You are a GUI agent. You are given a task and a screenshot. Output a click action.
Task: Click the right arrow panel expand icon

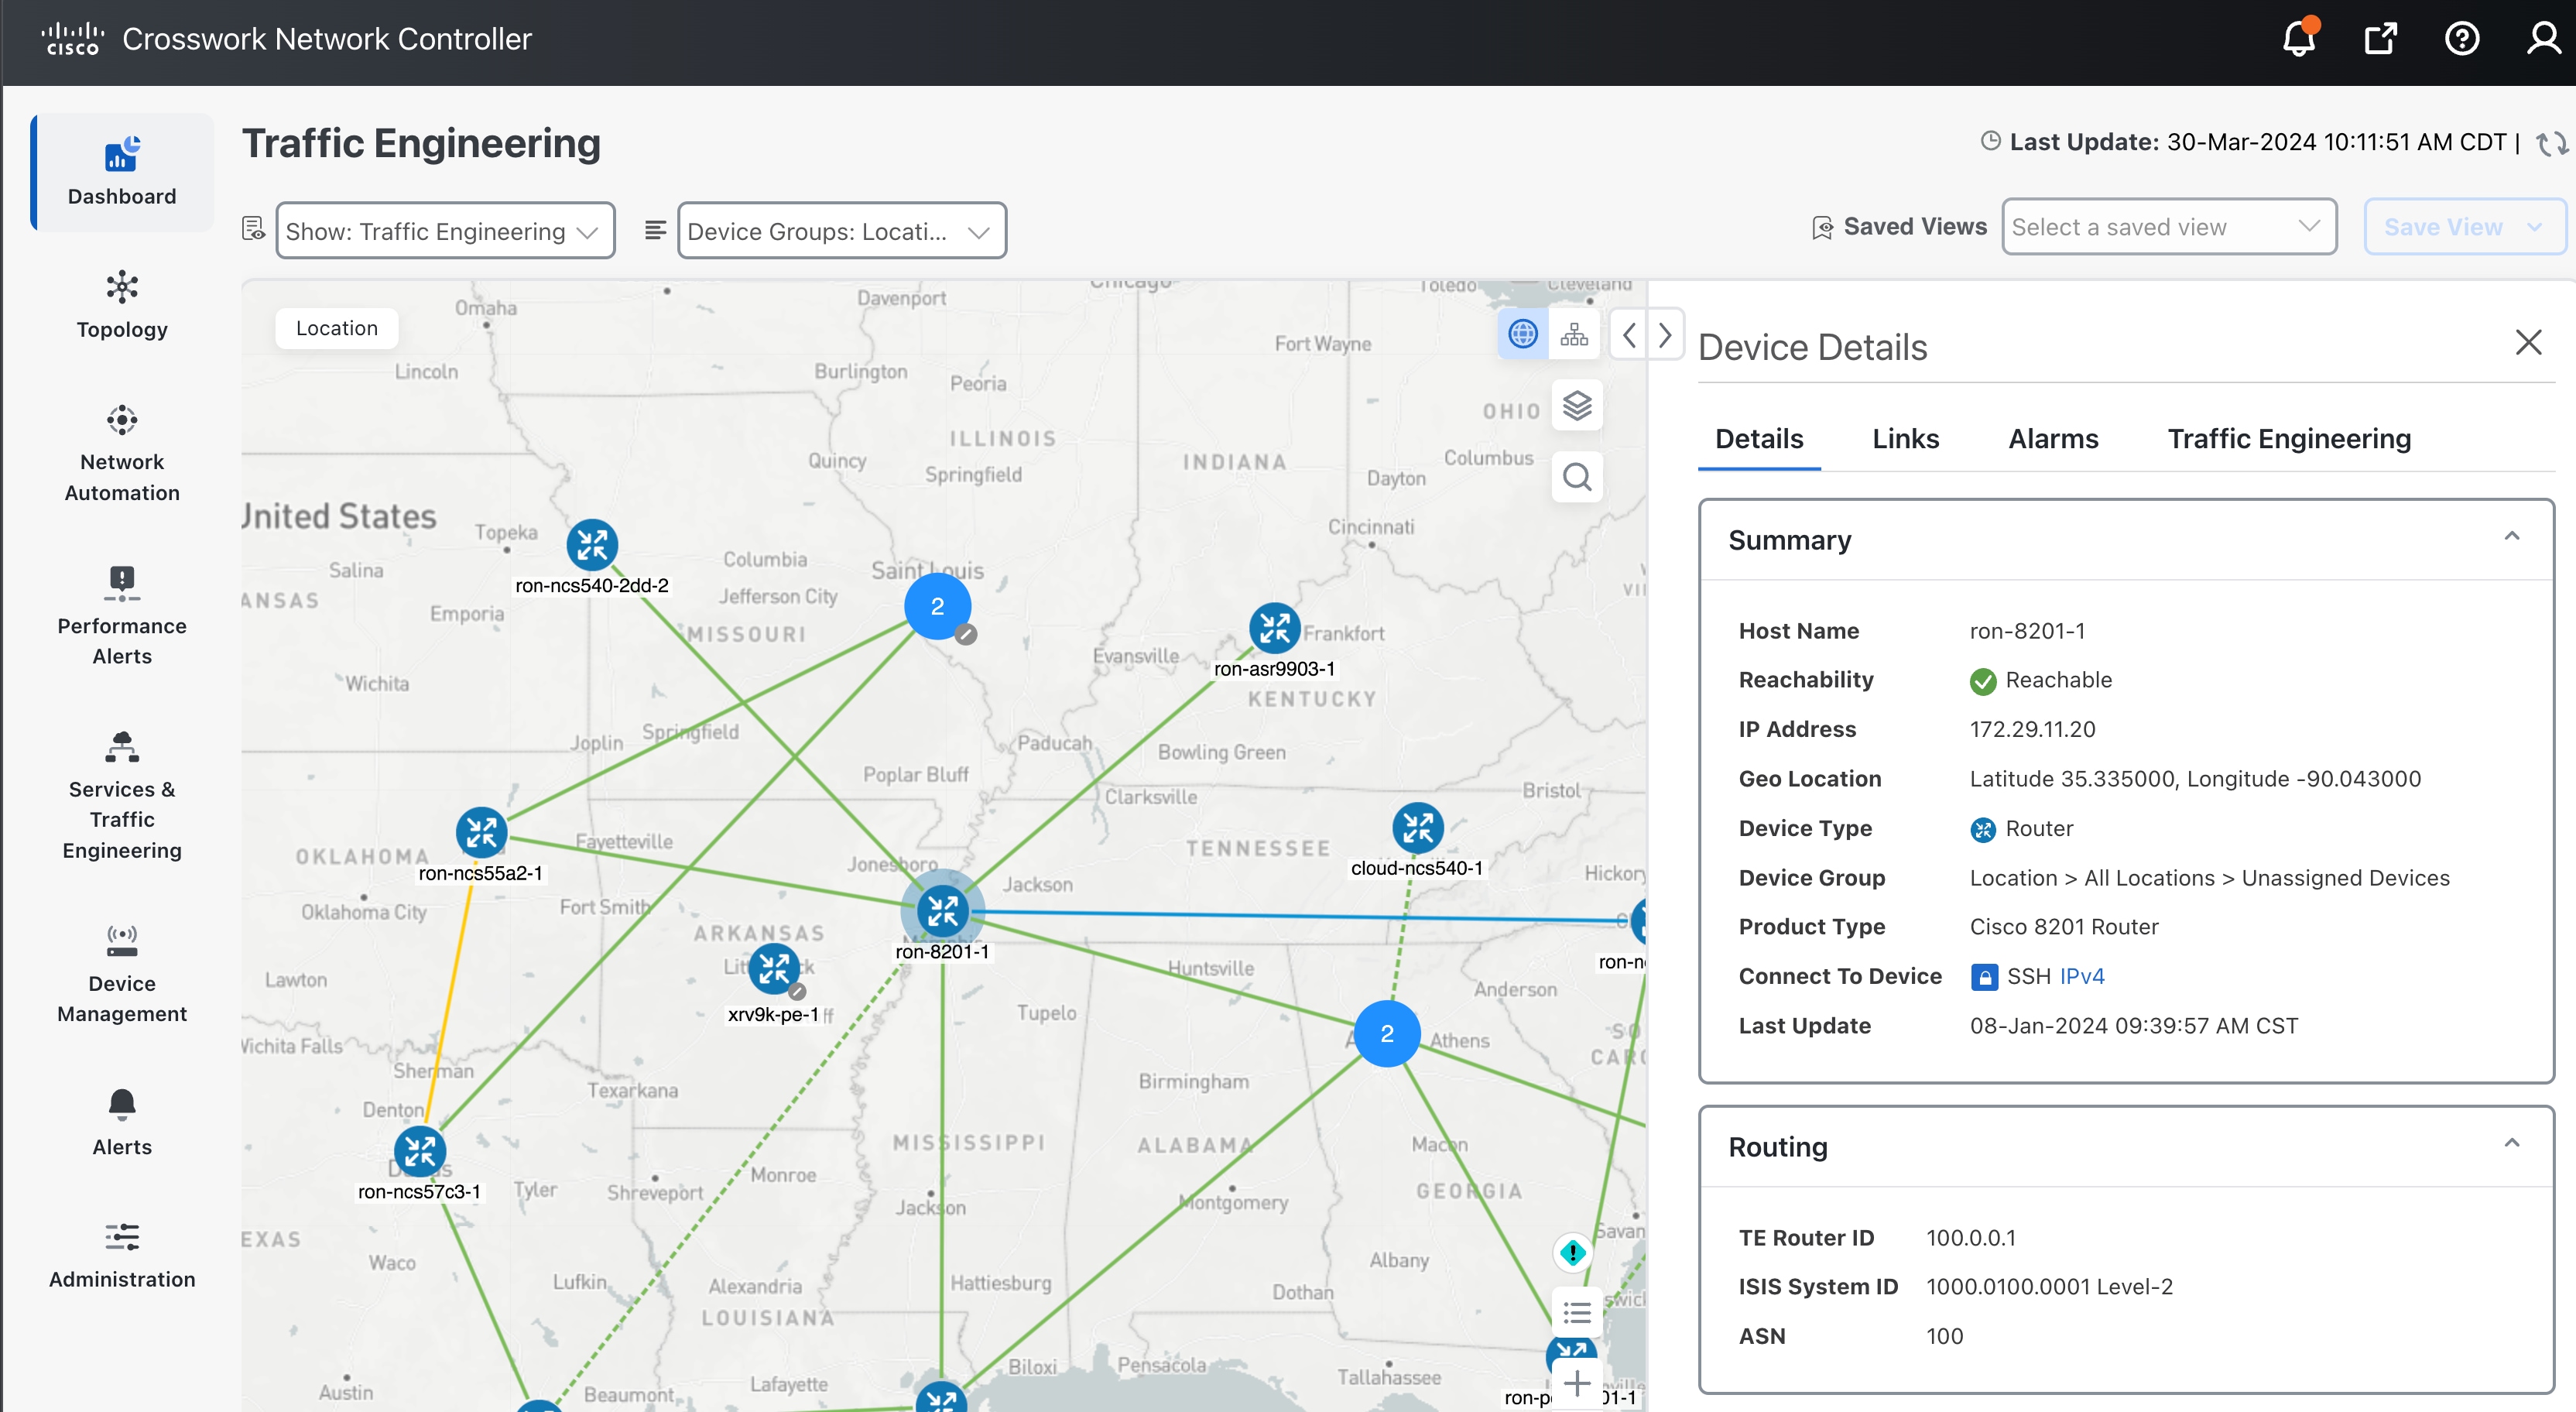(1665, 334)
